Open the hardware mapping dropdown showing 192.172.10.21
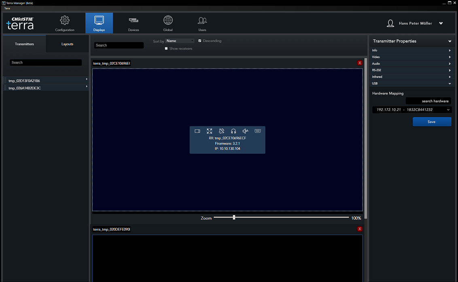This screenshot has width=458, height=282. [411, 109]
